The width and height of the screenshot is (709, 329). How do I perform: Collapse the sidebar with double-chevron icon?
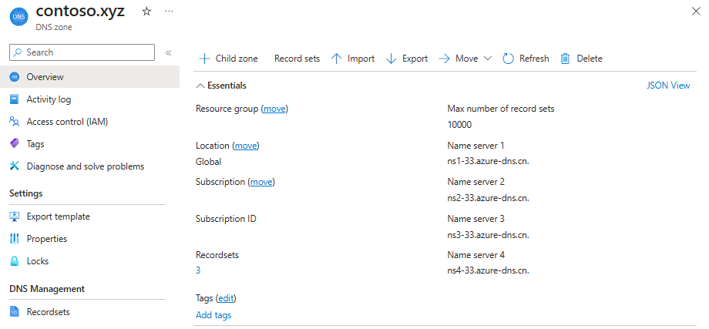[168, 52]
